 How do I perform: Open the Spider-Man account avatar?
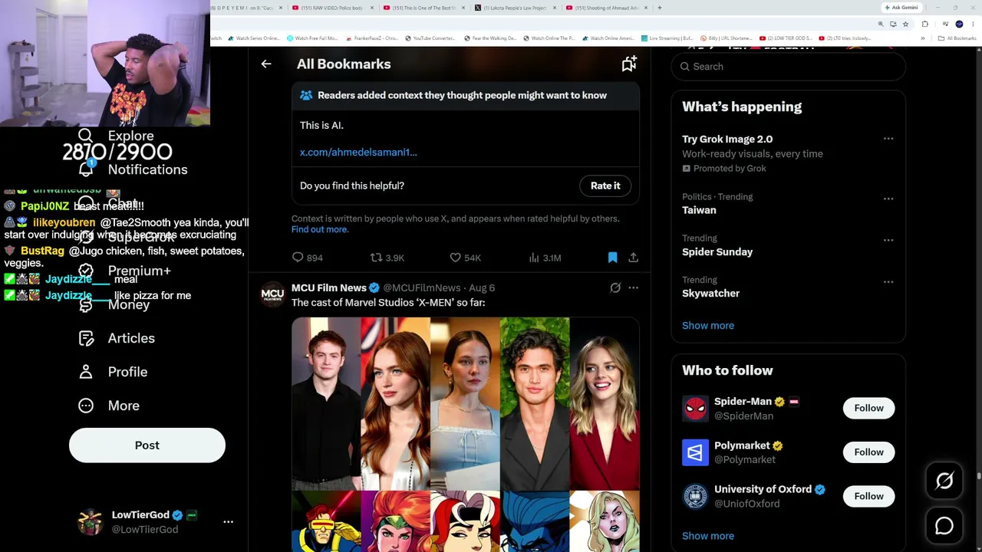coord(695,409)
